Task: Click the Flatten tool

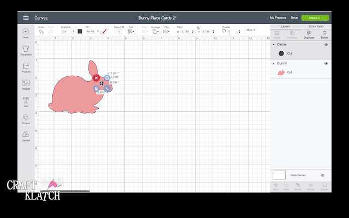Action: 310,186
